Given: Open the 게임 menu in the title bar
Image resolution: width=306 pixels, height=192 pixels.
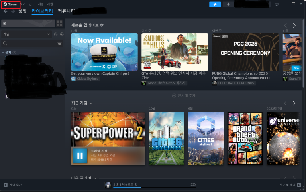Looking at the screenshot, I should pos(41,4).
